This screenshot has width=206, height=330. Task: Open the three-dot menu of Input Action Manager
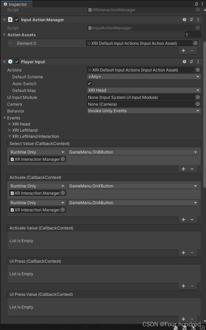pos(198,19)
